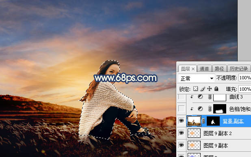This screenshot has width=251, height=157.
Task: Open the 正常 blend mode dropdown
Action: 196,78
